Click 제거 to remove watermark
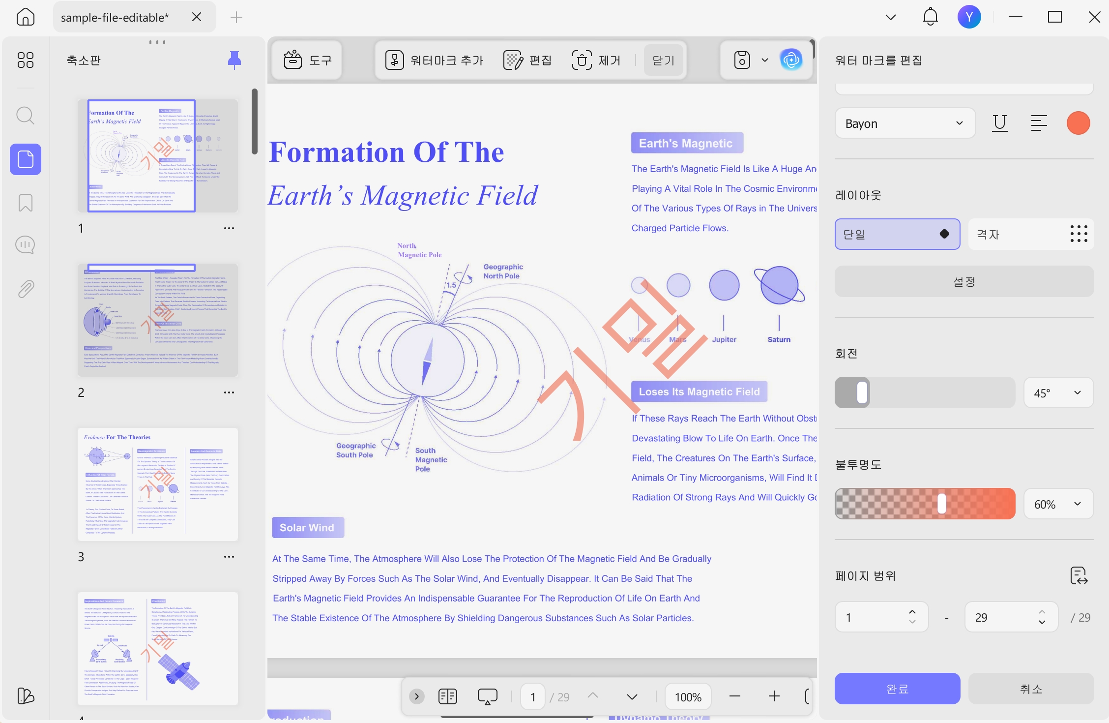The image size is (1109, 723). pos(596,60)
